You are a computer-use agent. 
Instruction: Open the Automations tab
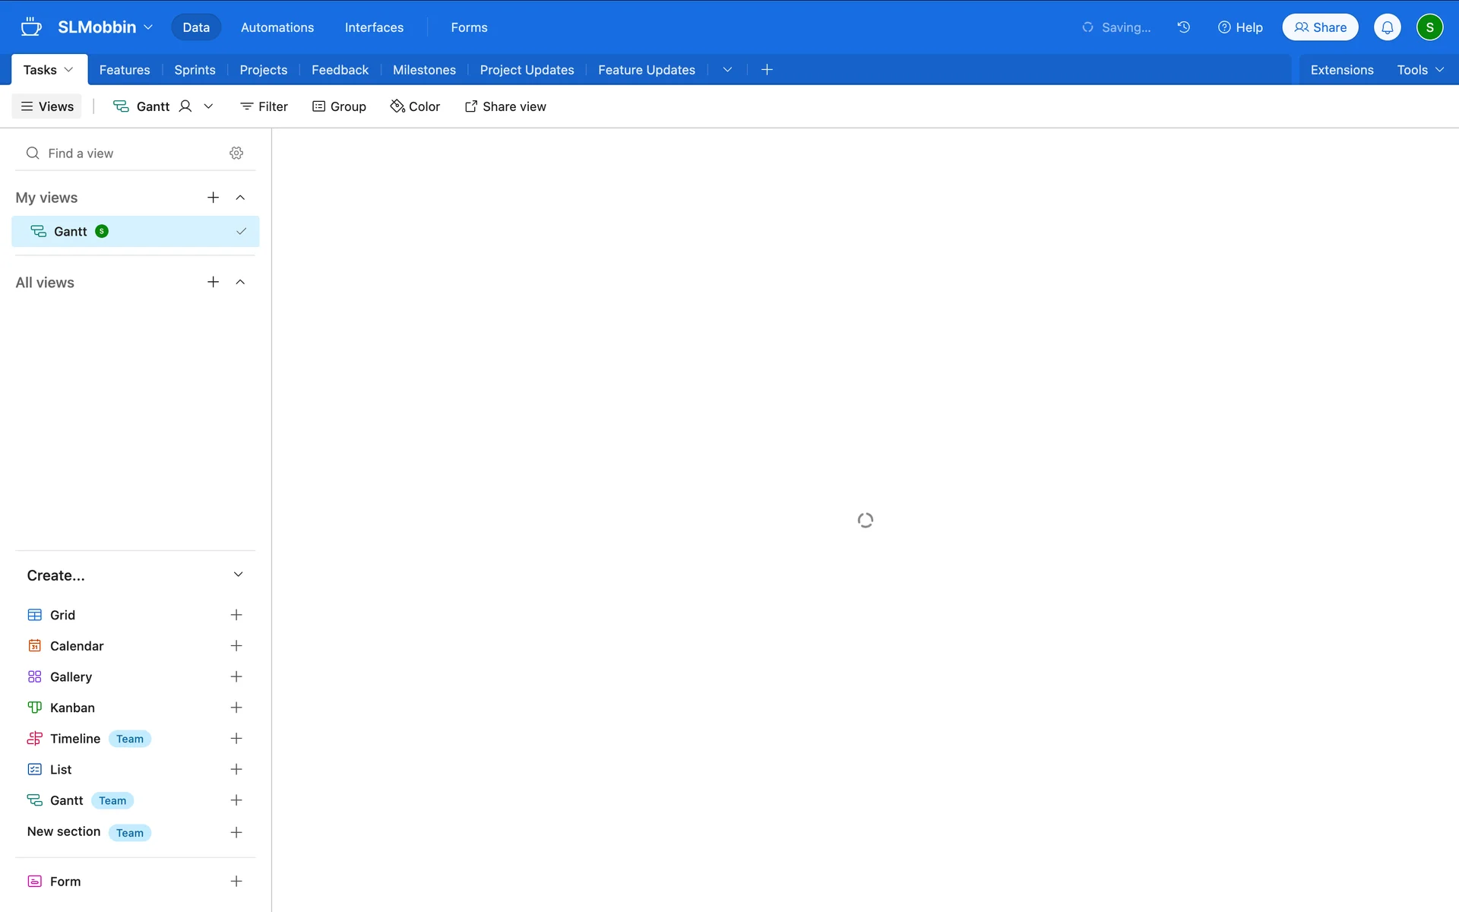tap(277, 27)
